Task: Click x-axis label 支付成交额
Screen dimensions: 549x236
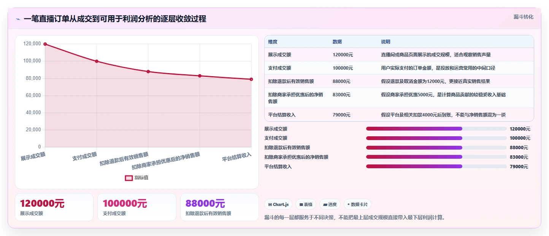Action: pos(84,156)
